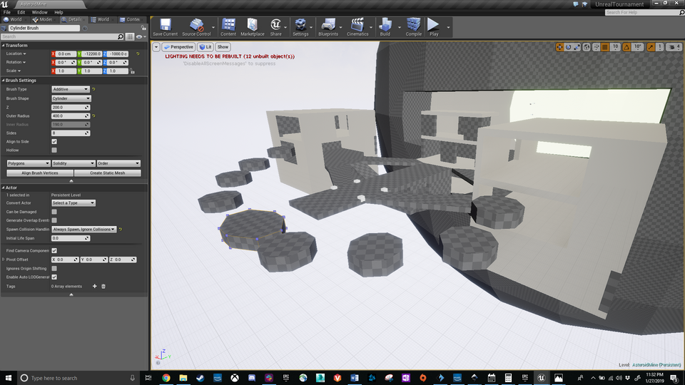The image size is (685, 385).
Task: Click the lock icon in Details panel
Action: coord(143,28)
